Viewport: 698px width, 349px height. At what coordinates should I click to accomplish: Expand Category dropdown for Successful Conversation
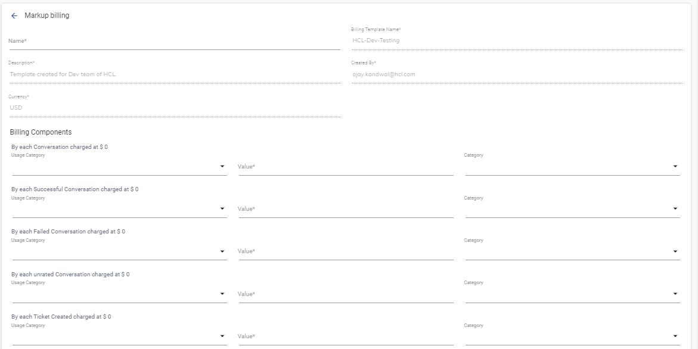(572, 209)
